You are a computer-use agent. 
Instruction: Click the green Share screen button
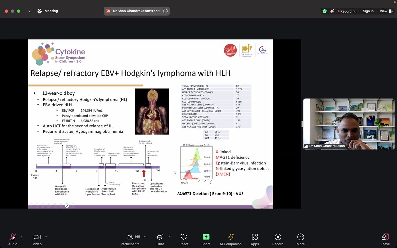pyautogui.click(x=206, y=240)
